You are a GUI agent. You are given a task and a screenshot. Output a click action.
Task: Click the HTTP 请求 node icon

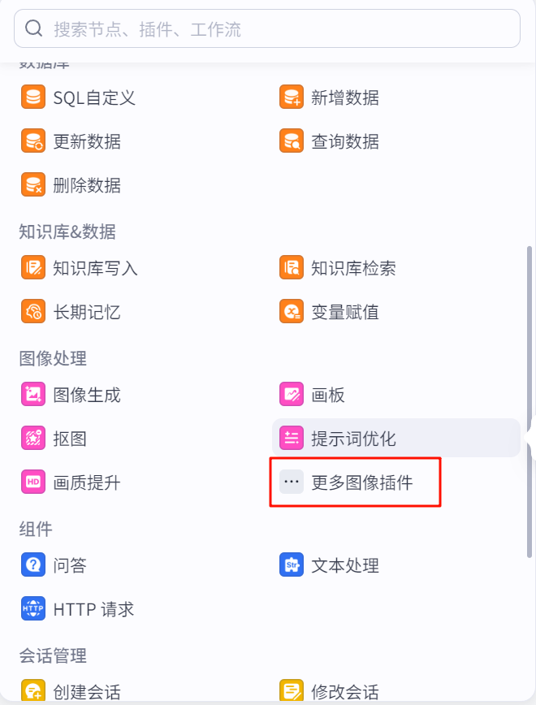[x=33, y=609]
